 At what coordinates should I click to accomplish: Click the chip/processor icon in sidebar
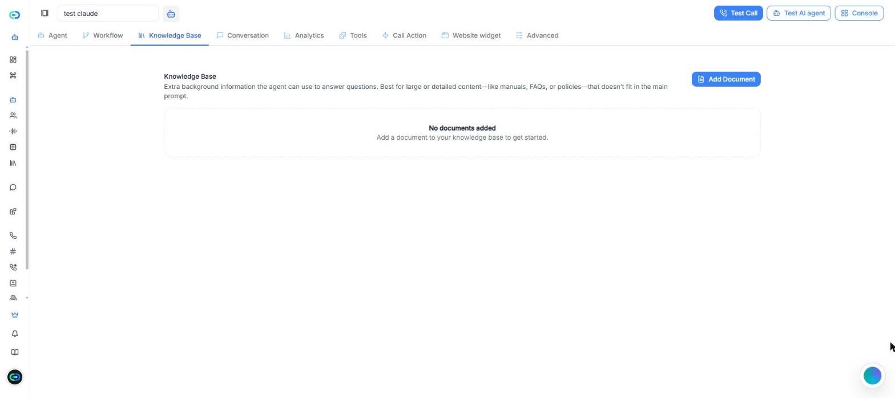click(x=13, y=147)
